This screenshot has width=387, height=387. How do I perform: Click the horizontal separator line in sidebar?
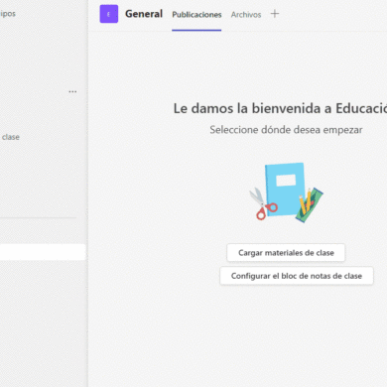tap(38, 217)
